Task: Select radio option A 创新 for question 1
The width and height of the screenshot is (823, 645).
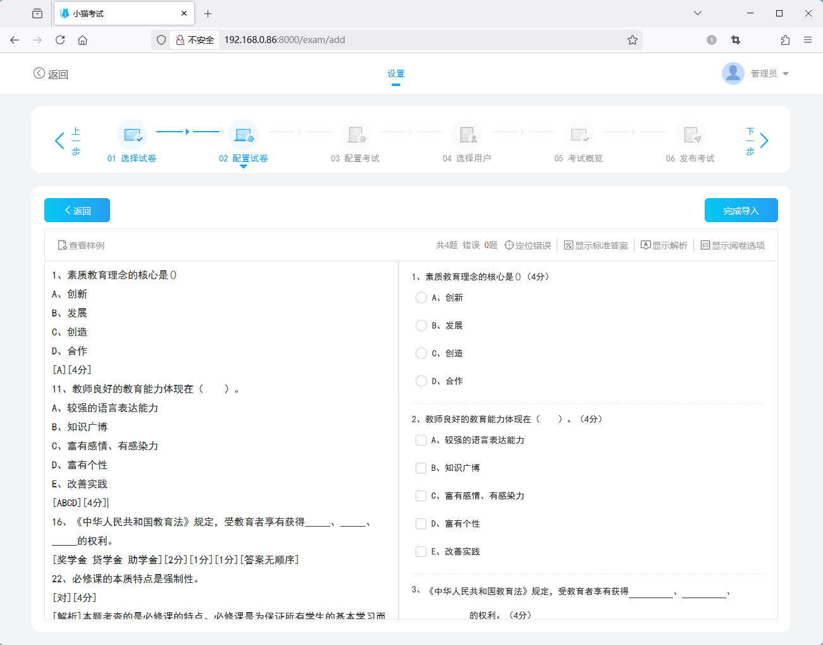Action: (x=421, y=297)
